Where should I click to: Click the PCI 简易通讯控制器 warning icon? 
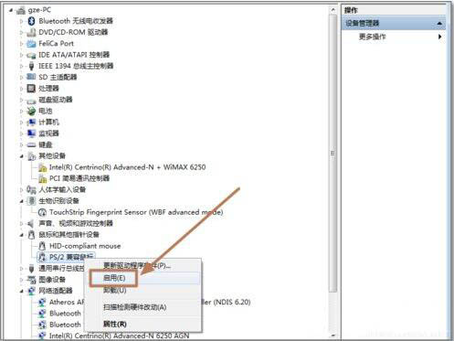pyautogui.click(x=42, y=178)
